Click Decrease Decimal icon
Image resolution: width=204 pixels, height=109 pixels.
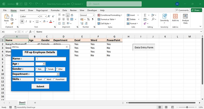point(86,23)
